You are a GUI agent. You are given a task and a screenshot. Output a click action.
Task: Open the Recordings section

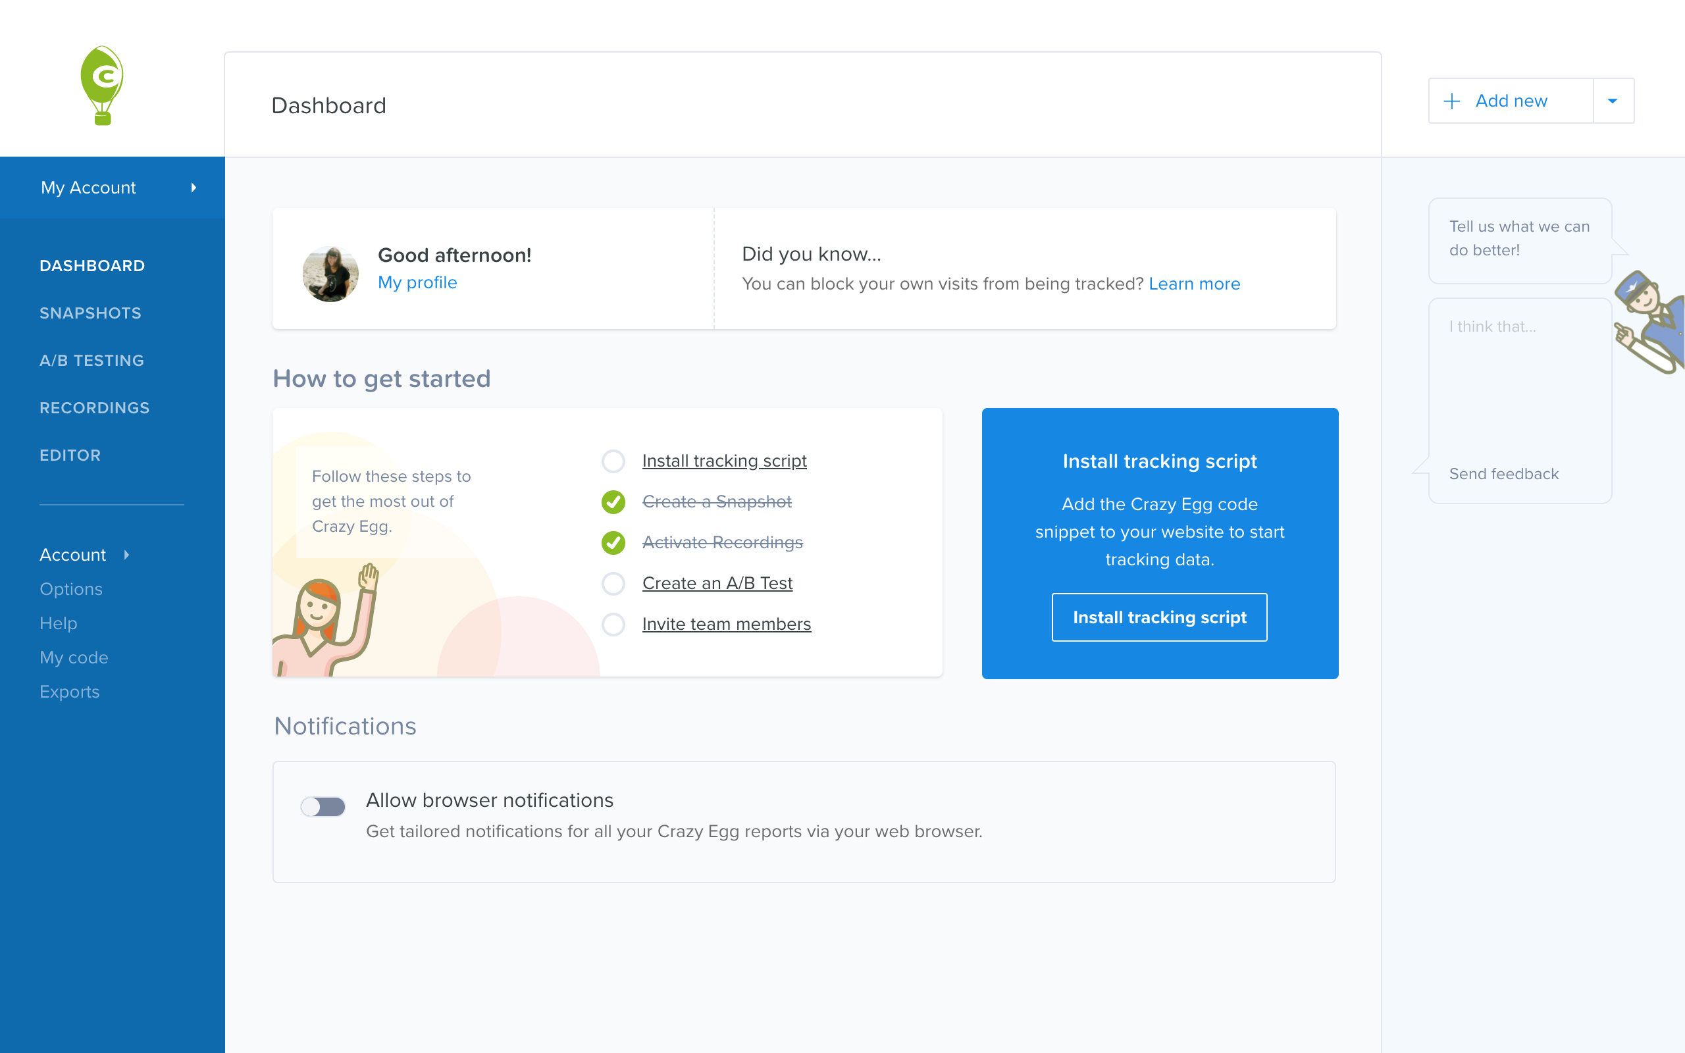coord(95,407)
